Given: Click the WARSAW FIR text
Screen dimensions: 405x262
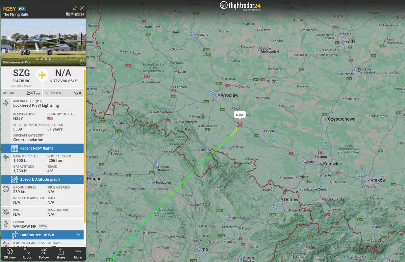Looking at the screenshot, I should point(25,226).
